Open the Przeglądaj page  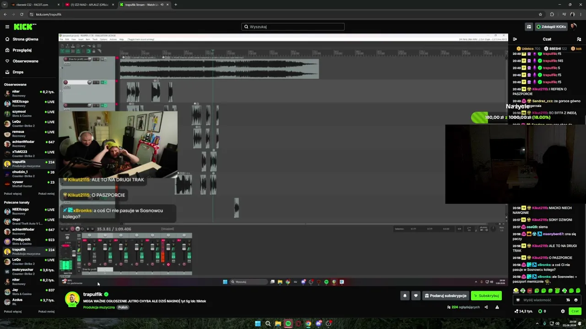click(x=22, y=50)
